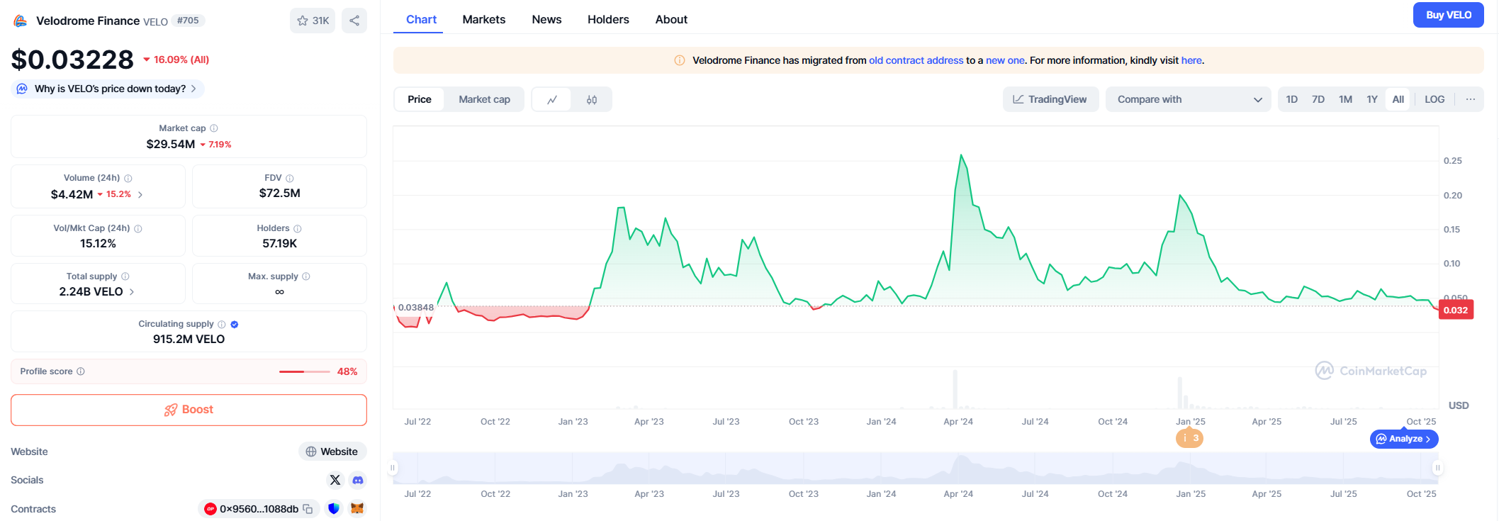Grab the left handle of range slider
The height and width of the screenshot is (521, 1499).
[393, 468]
